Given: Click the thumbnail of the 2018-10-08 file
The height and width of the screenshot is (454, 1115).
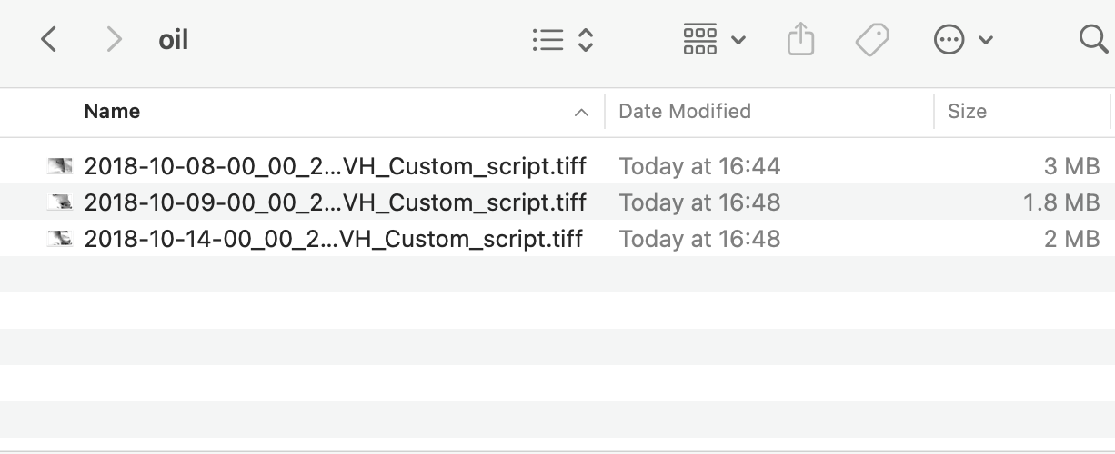Looking at the screenshot, I should 60,165.
